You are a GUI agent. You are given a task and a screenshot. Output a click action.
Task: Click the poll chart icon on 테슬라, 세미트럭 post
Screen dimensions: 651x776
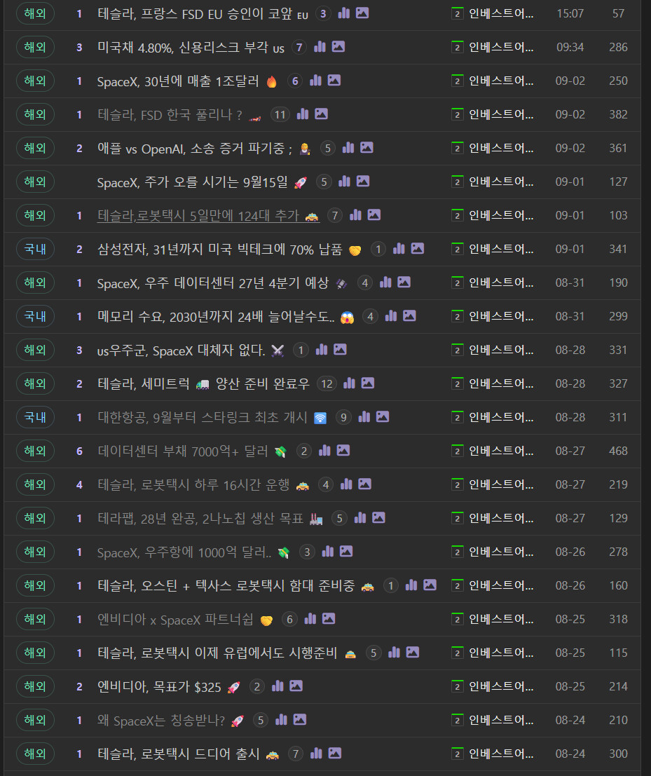(349, 383)
